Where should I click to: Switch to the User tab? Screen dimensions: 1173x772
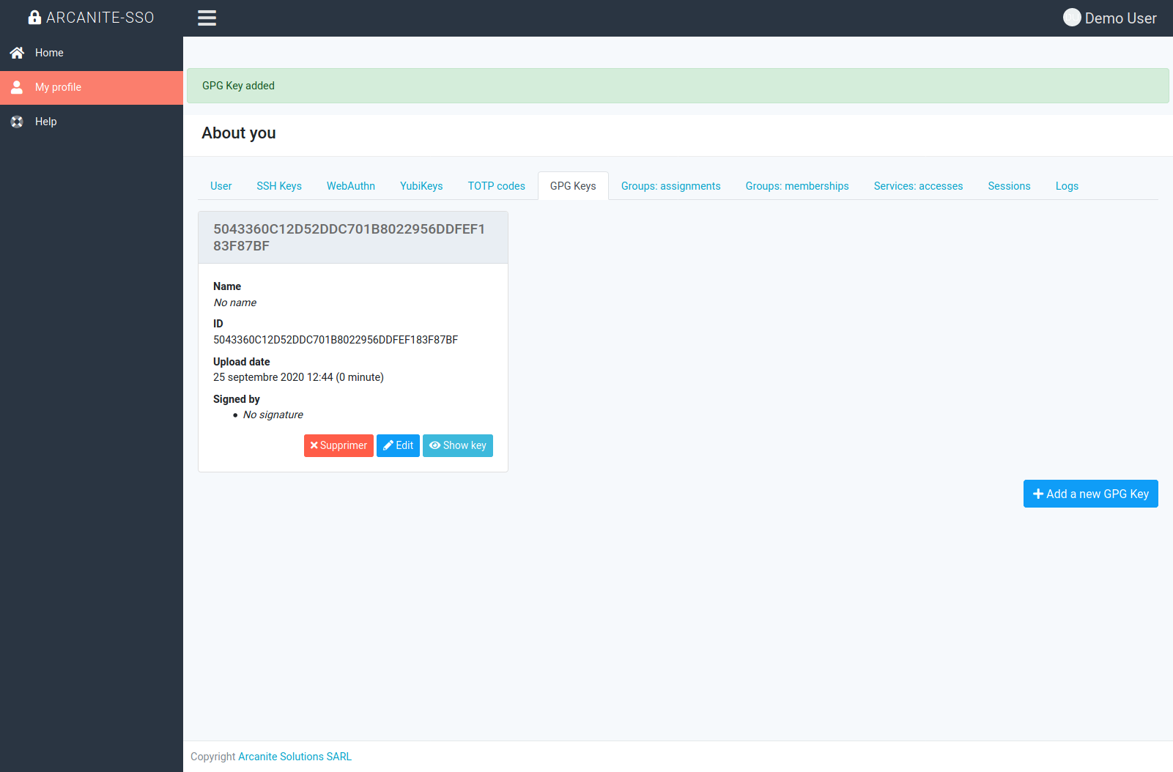pos(221,186)
